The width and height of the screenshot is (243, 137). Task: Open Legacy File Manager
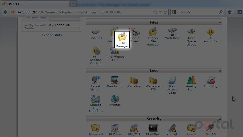pos(153,37)
